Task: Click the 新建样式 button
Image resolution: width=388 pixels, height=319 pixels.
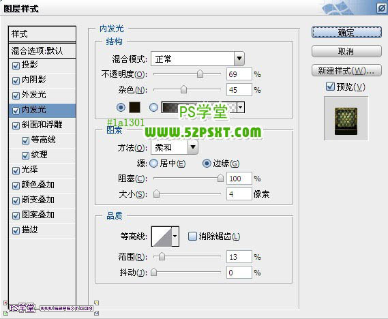Action: click(346, 71)
